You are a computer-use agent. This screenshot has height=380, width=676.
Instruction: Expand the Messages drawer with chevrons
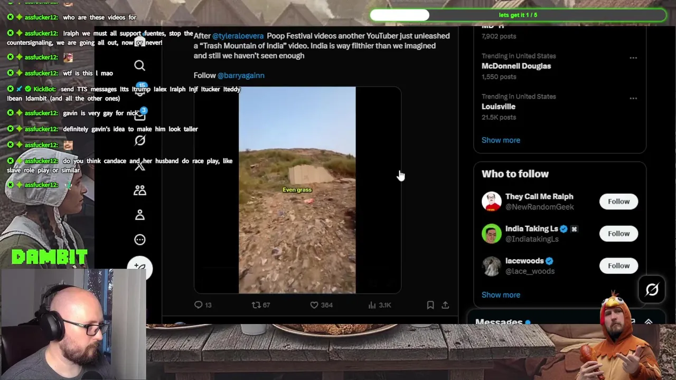click(649, 321)
